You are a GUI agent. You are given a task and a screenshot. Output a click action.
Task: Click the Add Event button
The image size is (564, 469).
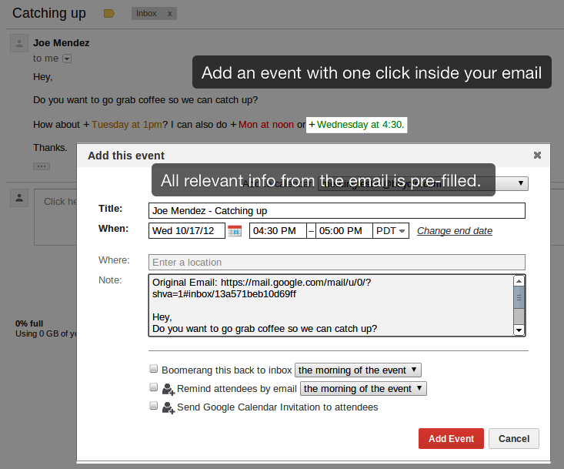click(451, 438)
